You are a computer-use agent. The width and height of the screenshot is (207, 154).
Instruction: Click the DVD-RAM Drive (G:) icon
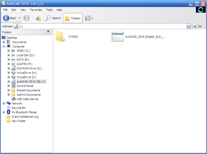[13, 68]
